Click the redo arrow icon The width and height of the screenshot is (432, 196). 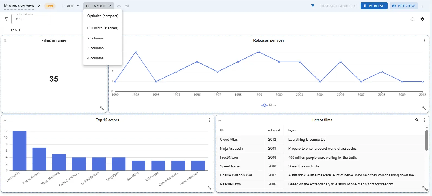tap(127, 6)
